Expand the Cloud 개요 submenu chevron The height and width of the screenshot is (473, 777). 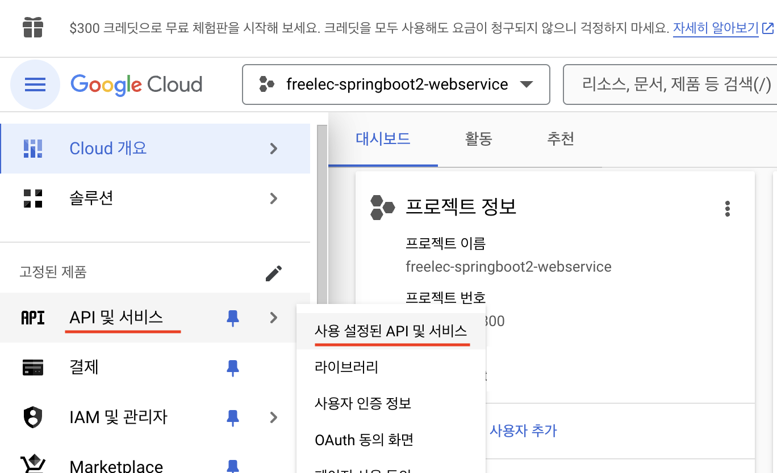(274, 149)
